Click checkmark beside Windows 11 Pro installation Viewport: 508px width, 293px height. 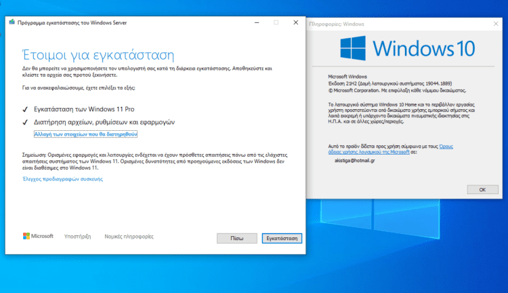[x=25, y=109]
